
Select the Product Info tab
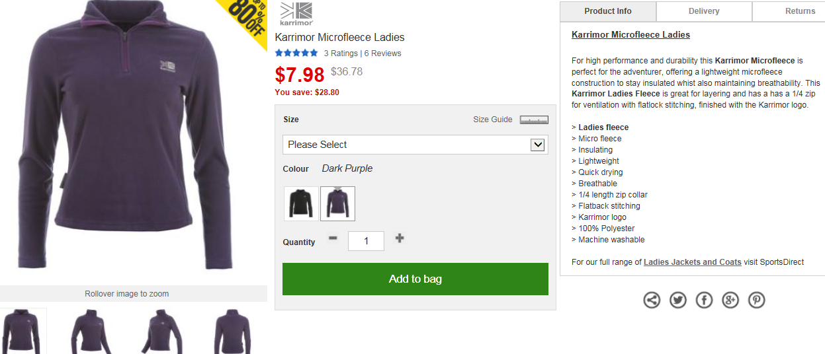click(608, 11)
